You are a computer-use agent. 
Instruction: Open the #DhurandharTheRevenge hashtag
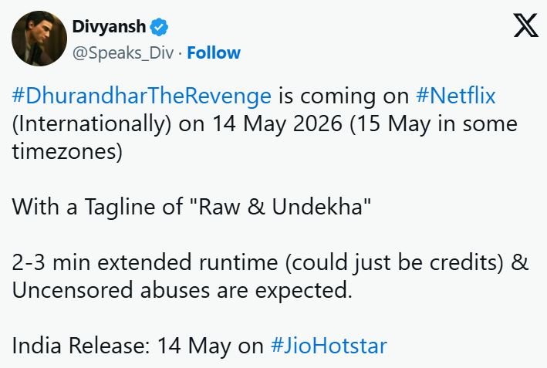(142, 96)
